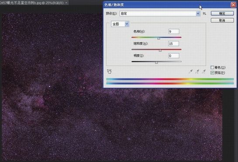The height and width of the screenshot is (162, 238).
Task: Enable the 着色 colorize checkbox
Action: (x=212, y=67)
